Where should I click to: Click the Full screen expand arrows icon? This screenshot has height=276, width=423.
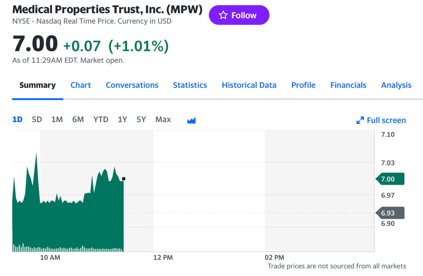(360, 121)
